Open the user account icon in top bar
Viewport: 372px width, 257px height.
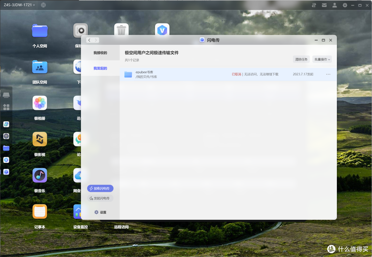[334, 5]
